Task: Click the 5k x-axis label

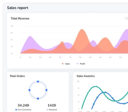Action: pos(20,57)
